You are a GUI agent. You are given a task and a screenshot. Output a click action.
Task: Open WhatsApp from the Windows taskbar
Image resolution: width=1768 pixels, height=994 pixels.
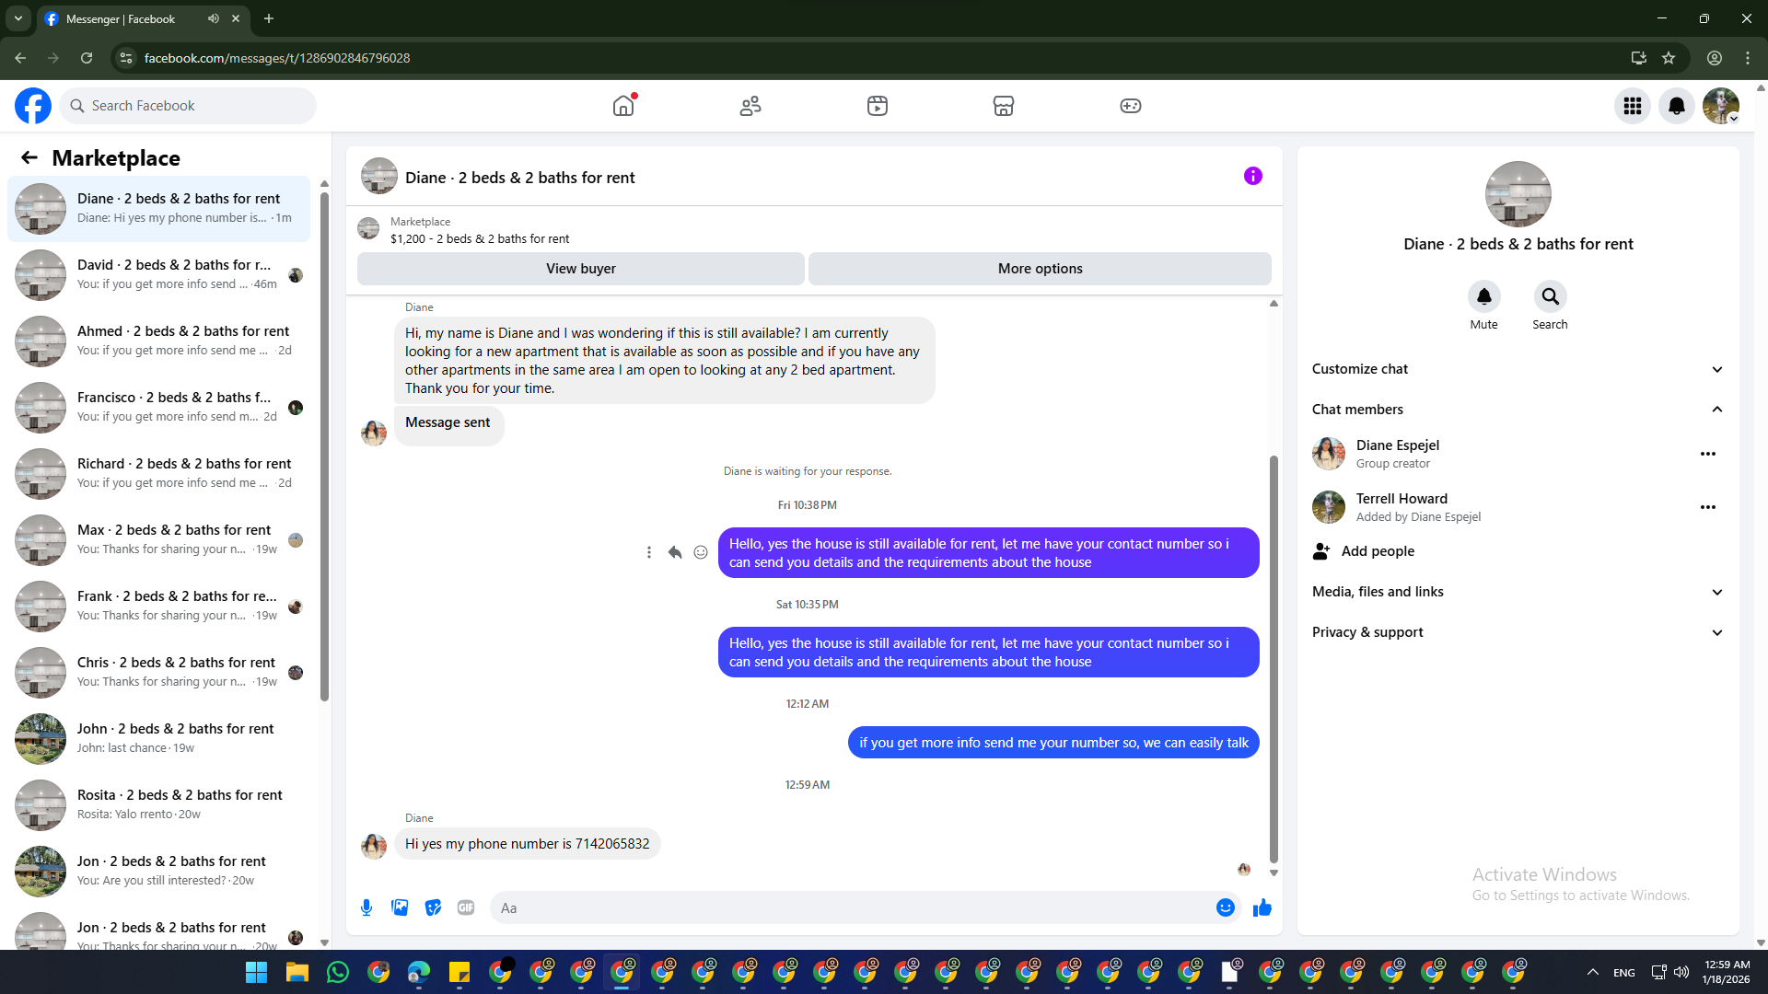(338, 972)
